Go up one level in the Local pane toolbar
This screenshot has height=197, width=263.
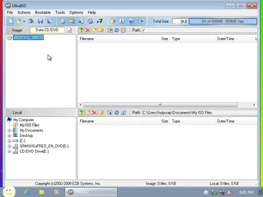coord(81,113)
